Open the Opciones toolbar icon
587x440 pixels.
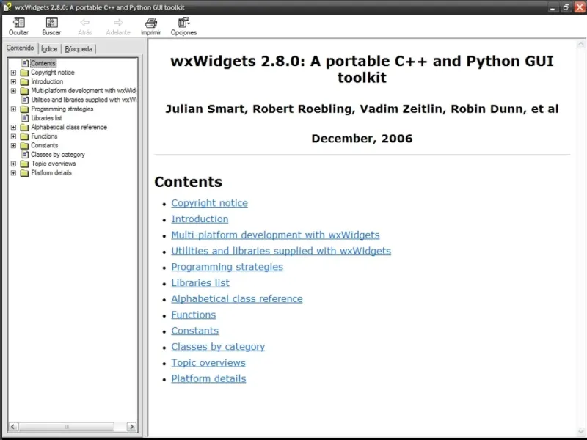183,23
